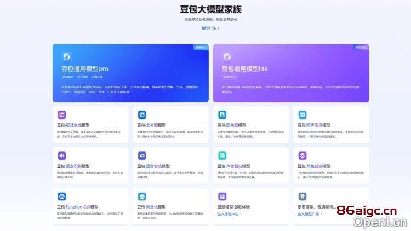Follow the 进入体验中心 link
This screenshot has width=411, height=231.
pyautogui.click(x=230, y=214)
